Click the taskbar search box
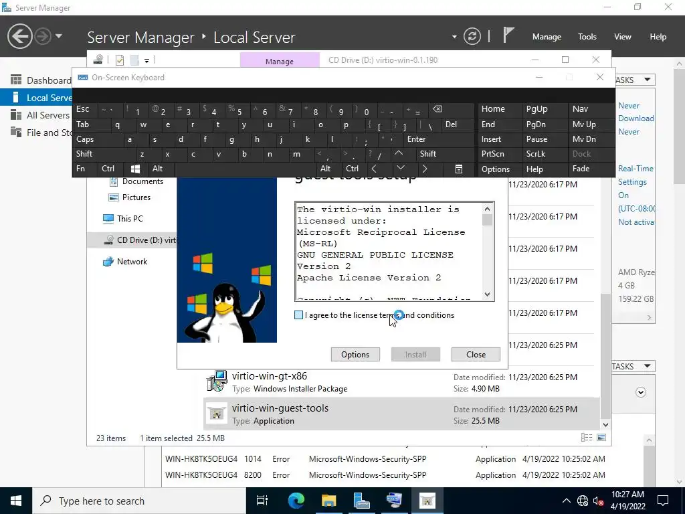This screenshot has width=685, height=514. 139,501
